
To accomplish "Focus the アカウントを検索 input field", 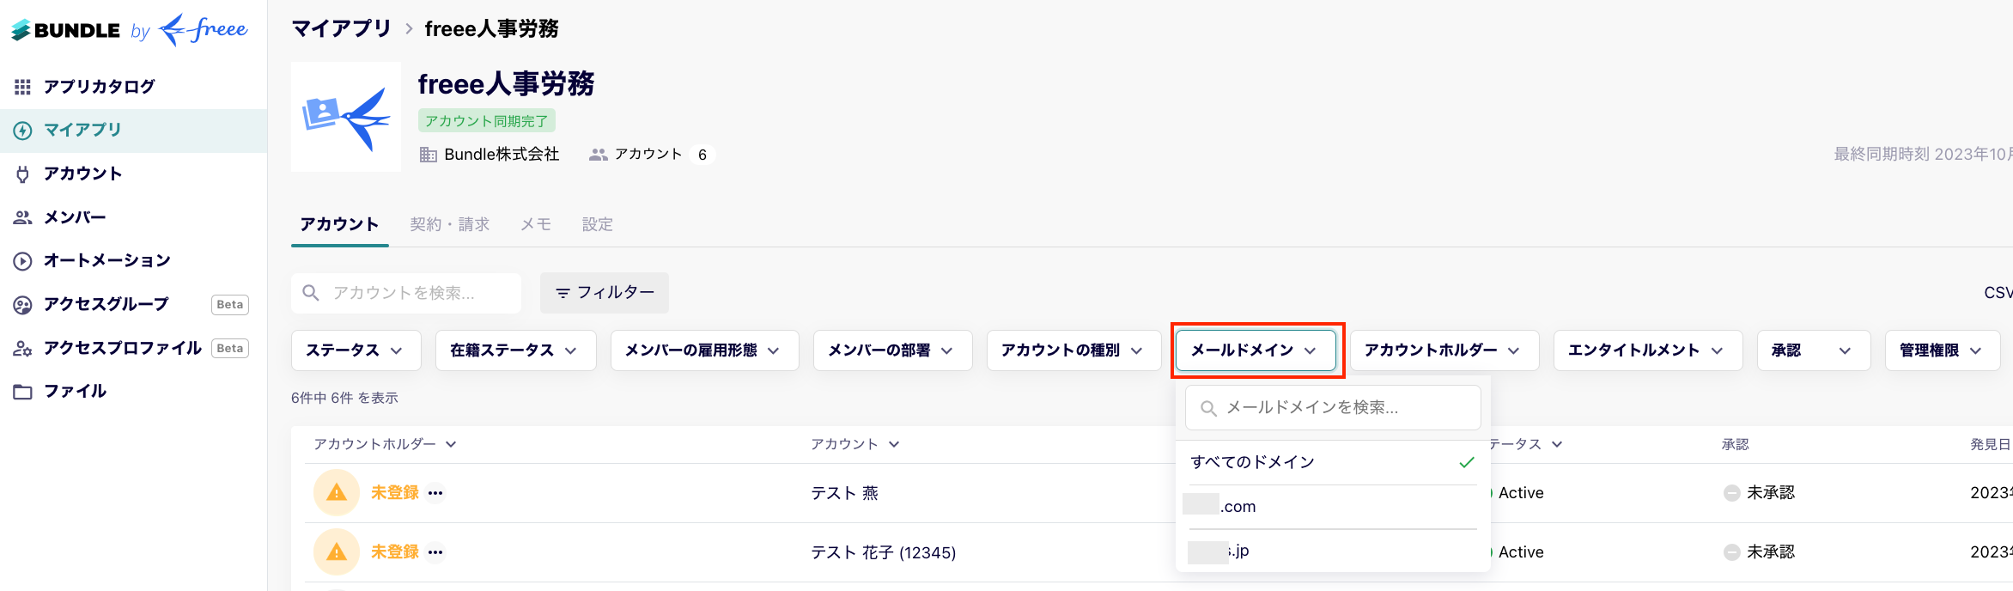I will 406,293.
